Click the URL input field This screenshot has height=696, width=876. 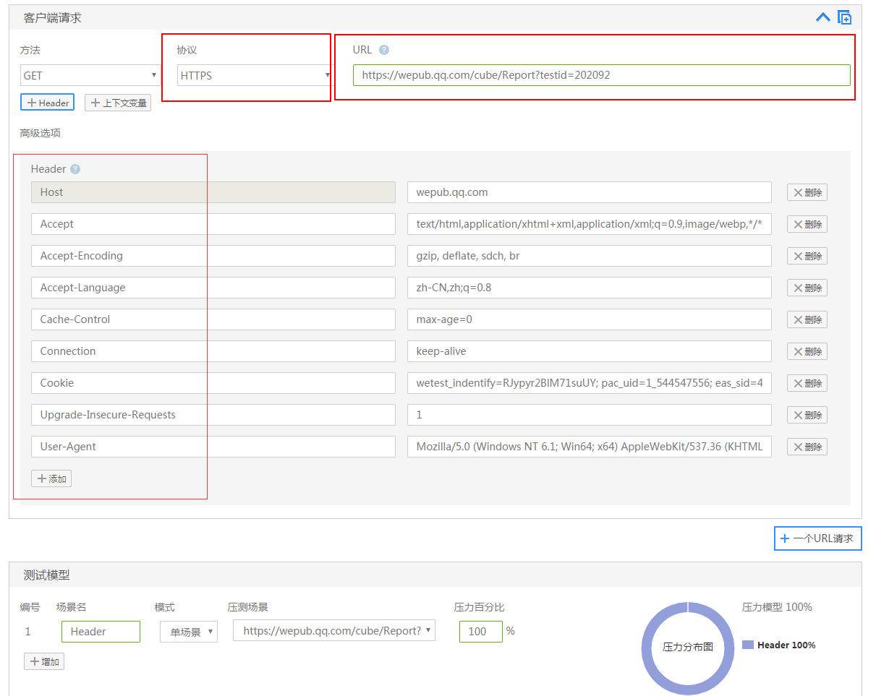(602, 75)
